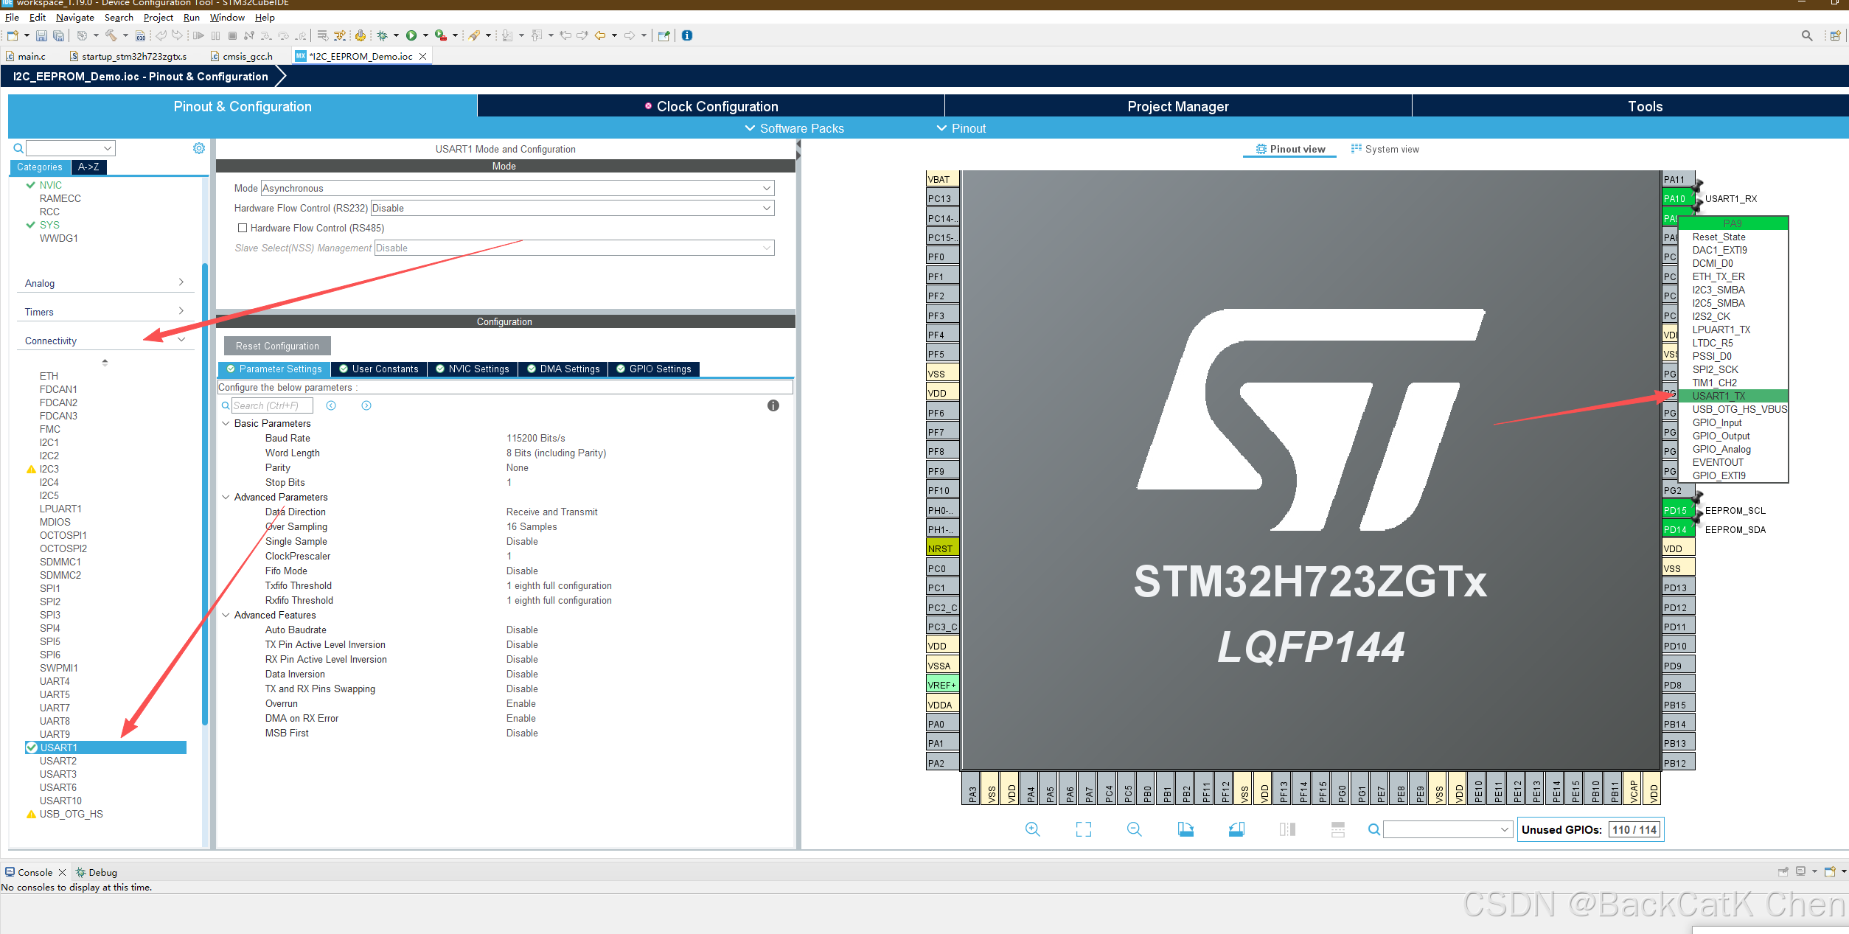Collapse the Advanced Features group
This screenshot has height=934, width=1849.
point(226,615)
